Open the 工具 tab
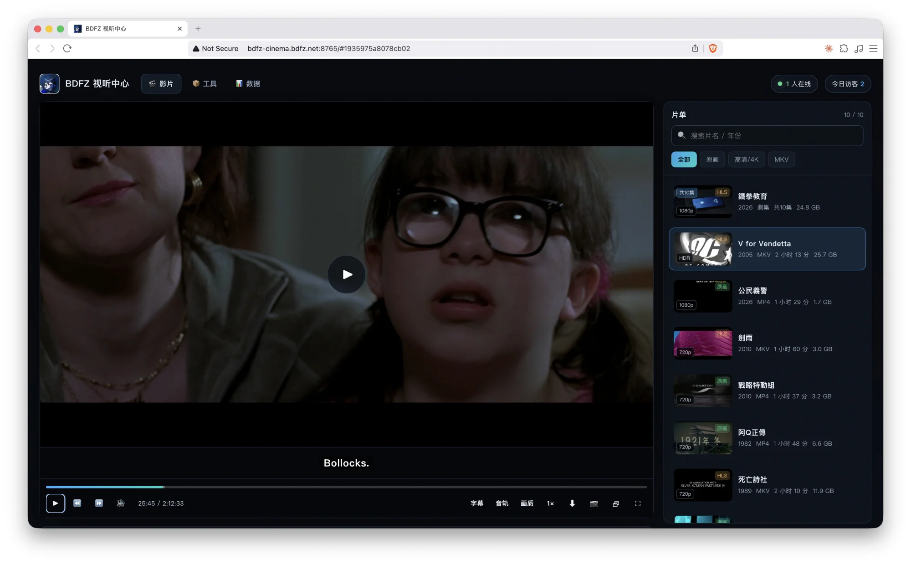Viewport: 911px width, 565px height. click(205, 83)
